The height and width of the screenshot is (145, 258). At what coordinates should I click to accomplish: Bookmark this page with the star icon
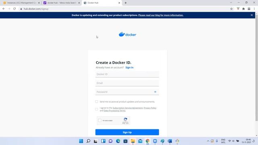click(x=231, y=9)
